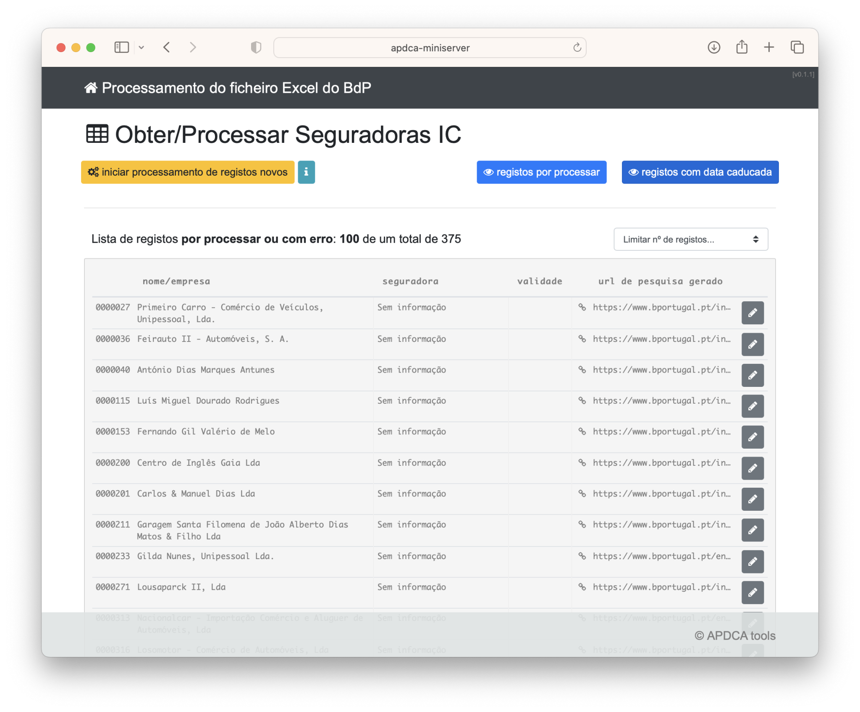Toggle the Safari sidebar

coord(122,47)
